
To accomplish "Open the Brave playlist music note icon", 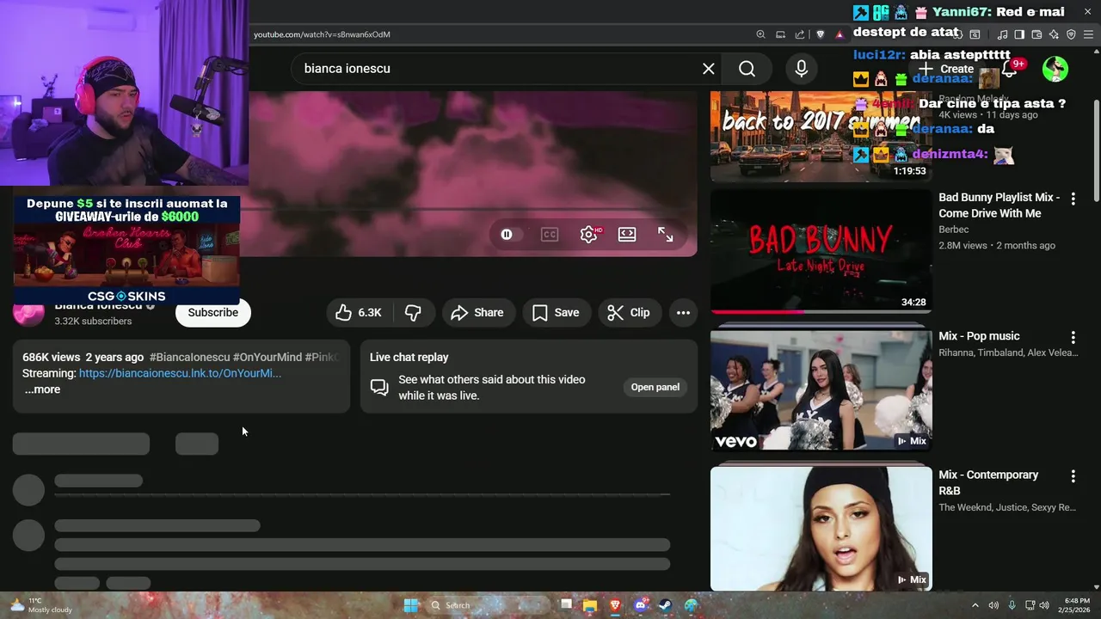I will (1002, 34).
